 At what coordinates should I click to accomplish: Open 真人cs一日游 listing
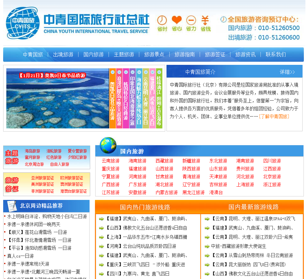click(20, 256)
